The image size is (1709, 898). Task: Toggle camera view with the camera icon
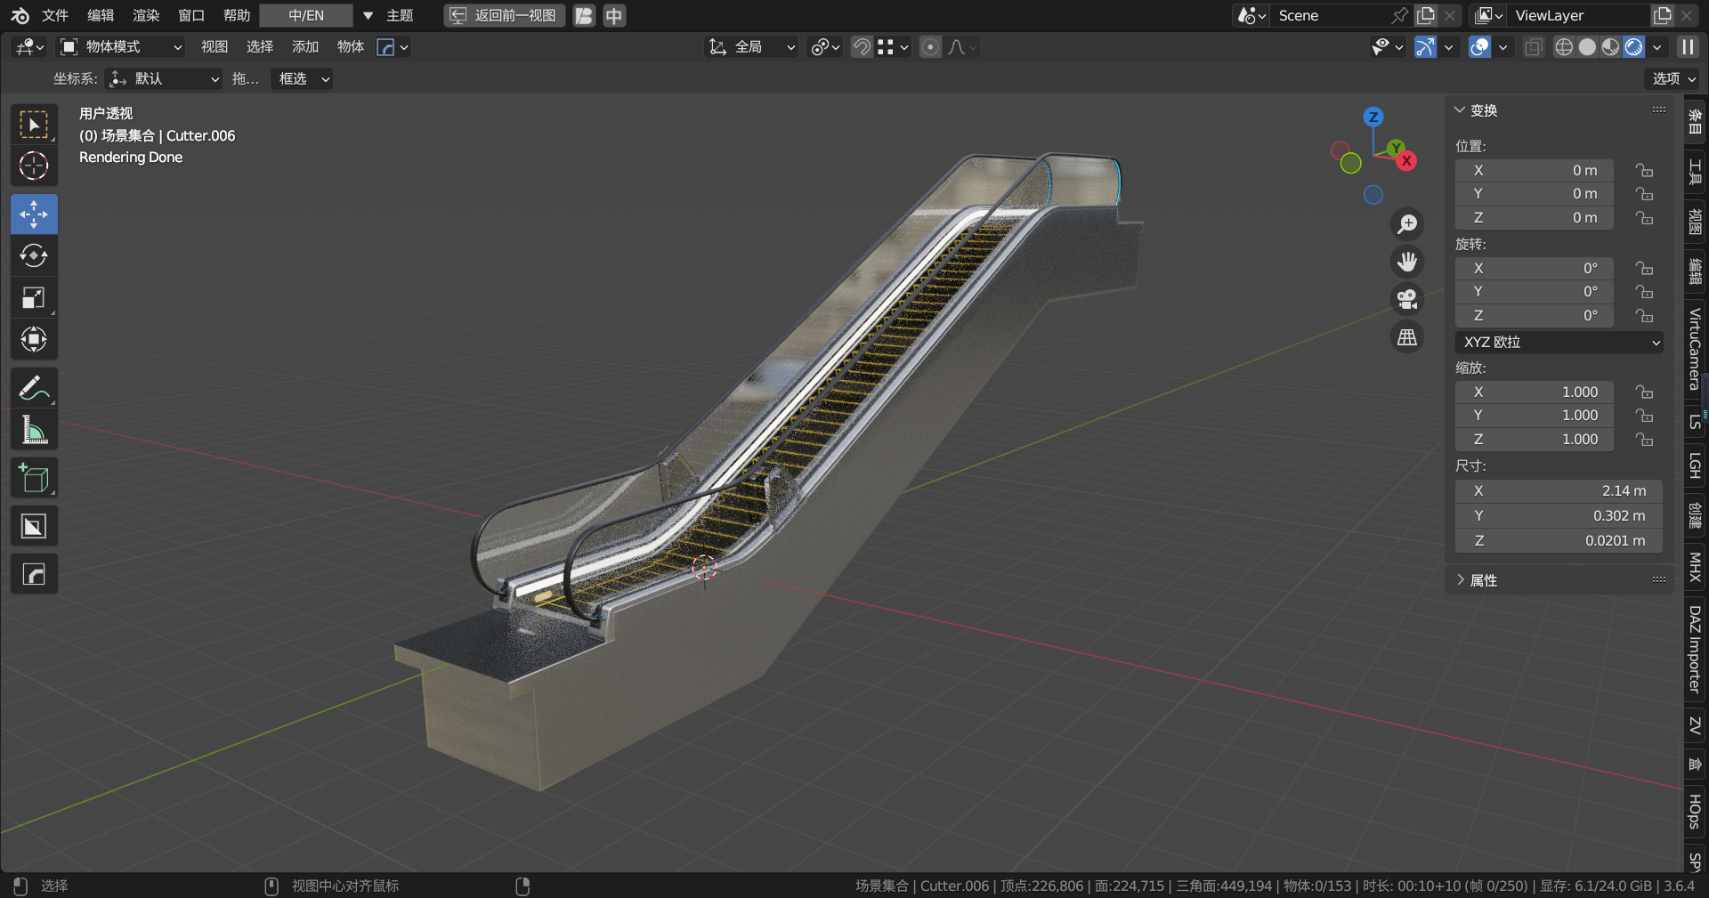(1407, 299)
